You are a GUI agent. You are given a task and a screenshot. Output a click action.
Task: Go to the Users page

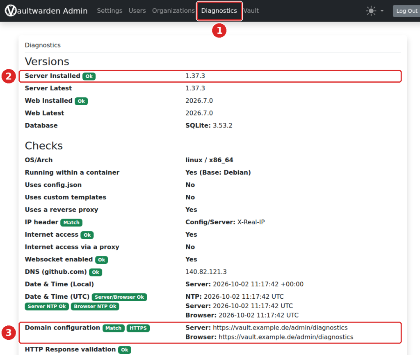(137, 11)
